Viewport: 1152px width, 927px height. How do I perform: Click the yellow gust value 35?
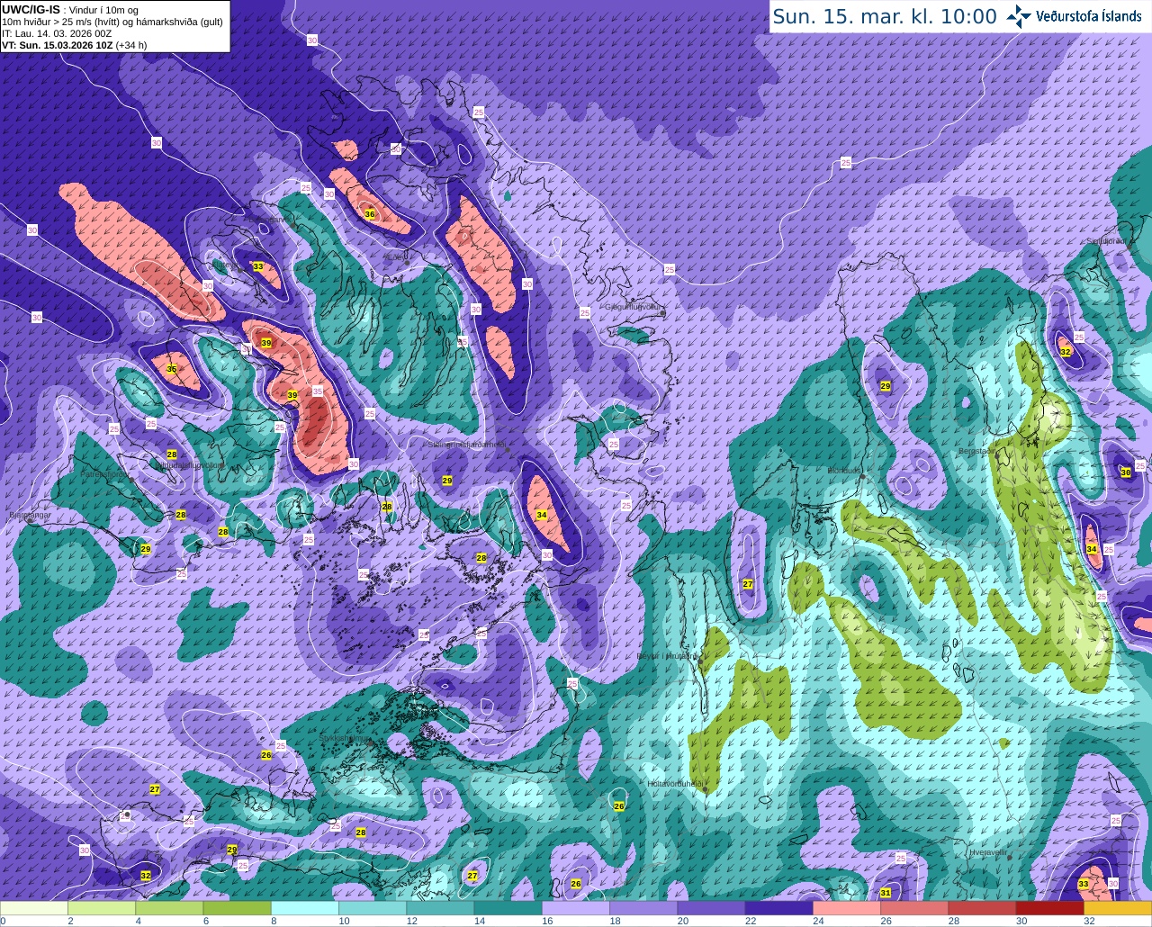[172, 369]
